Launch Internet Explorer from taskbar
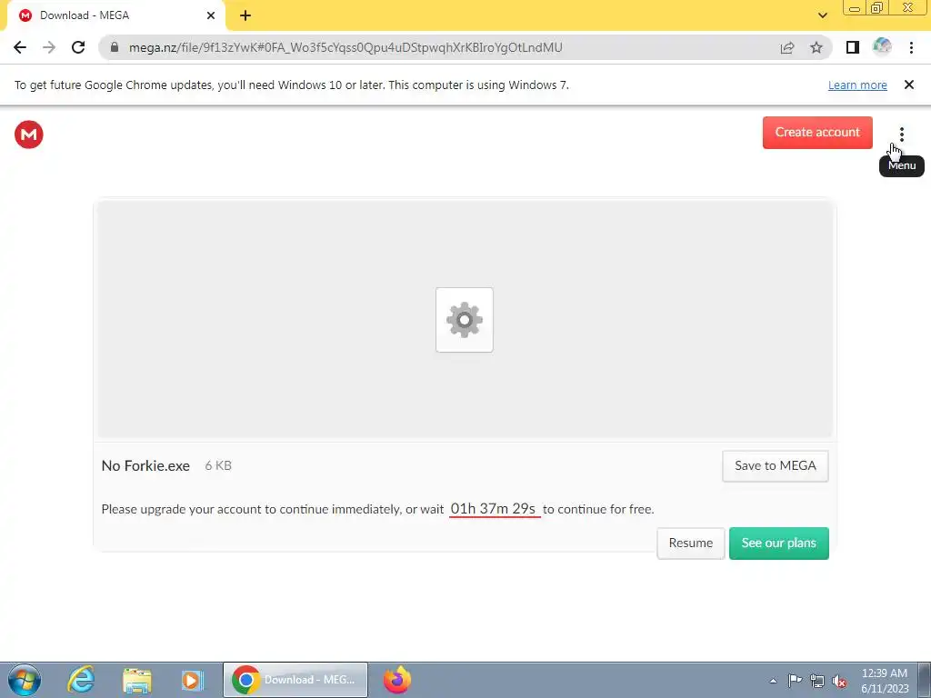Viewport: 931px width, 698px height. (81, 680)
